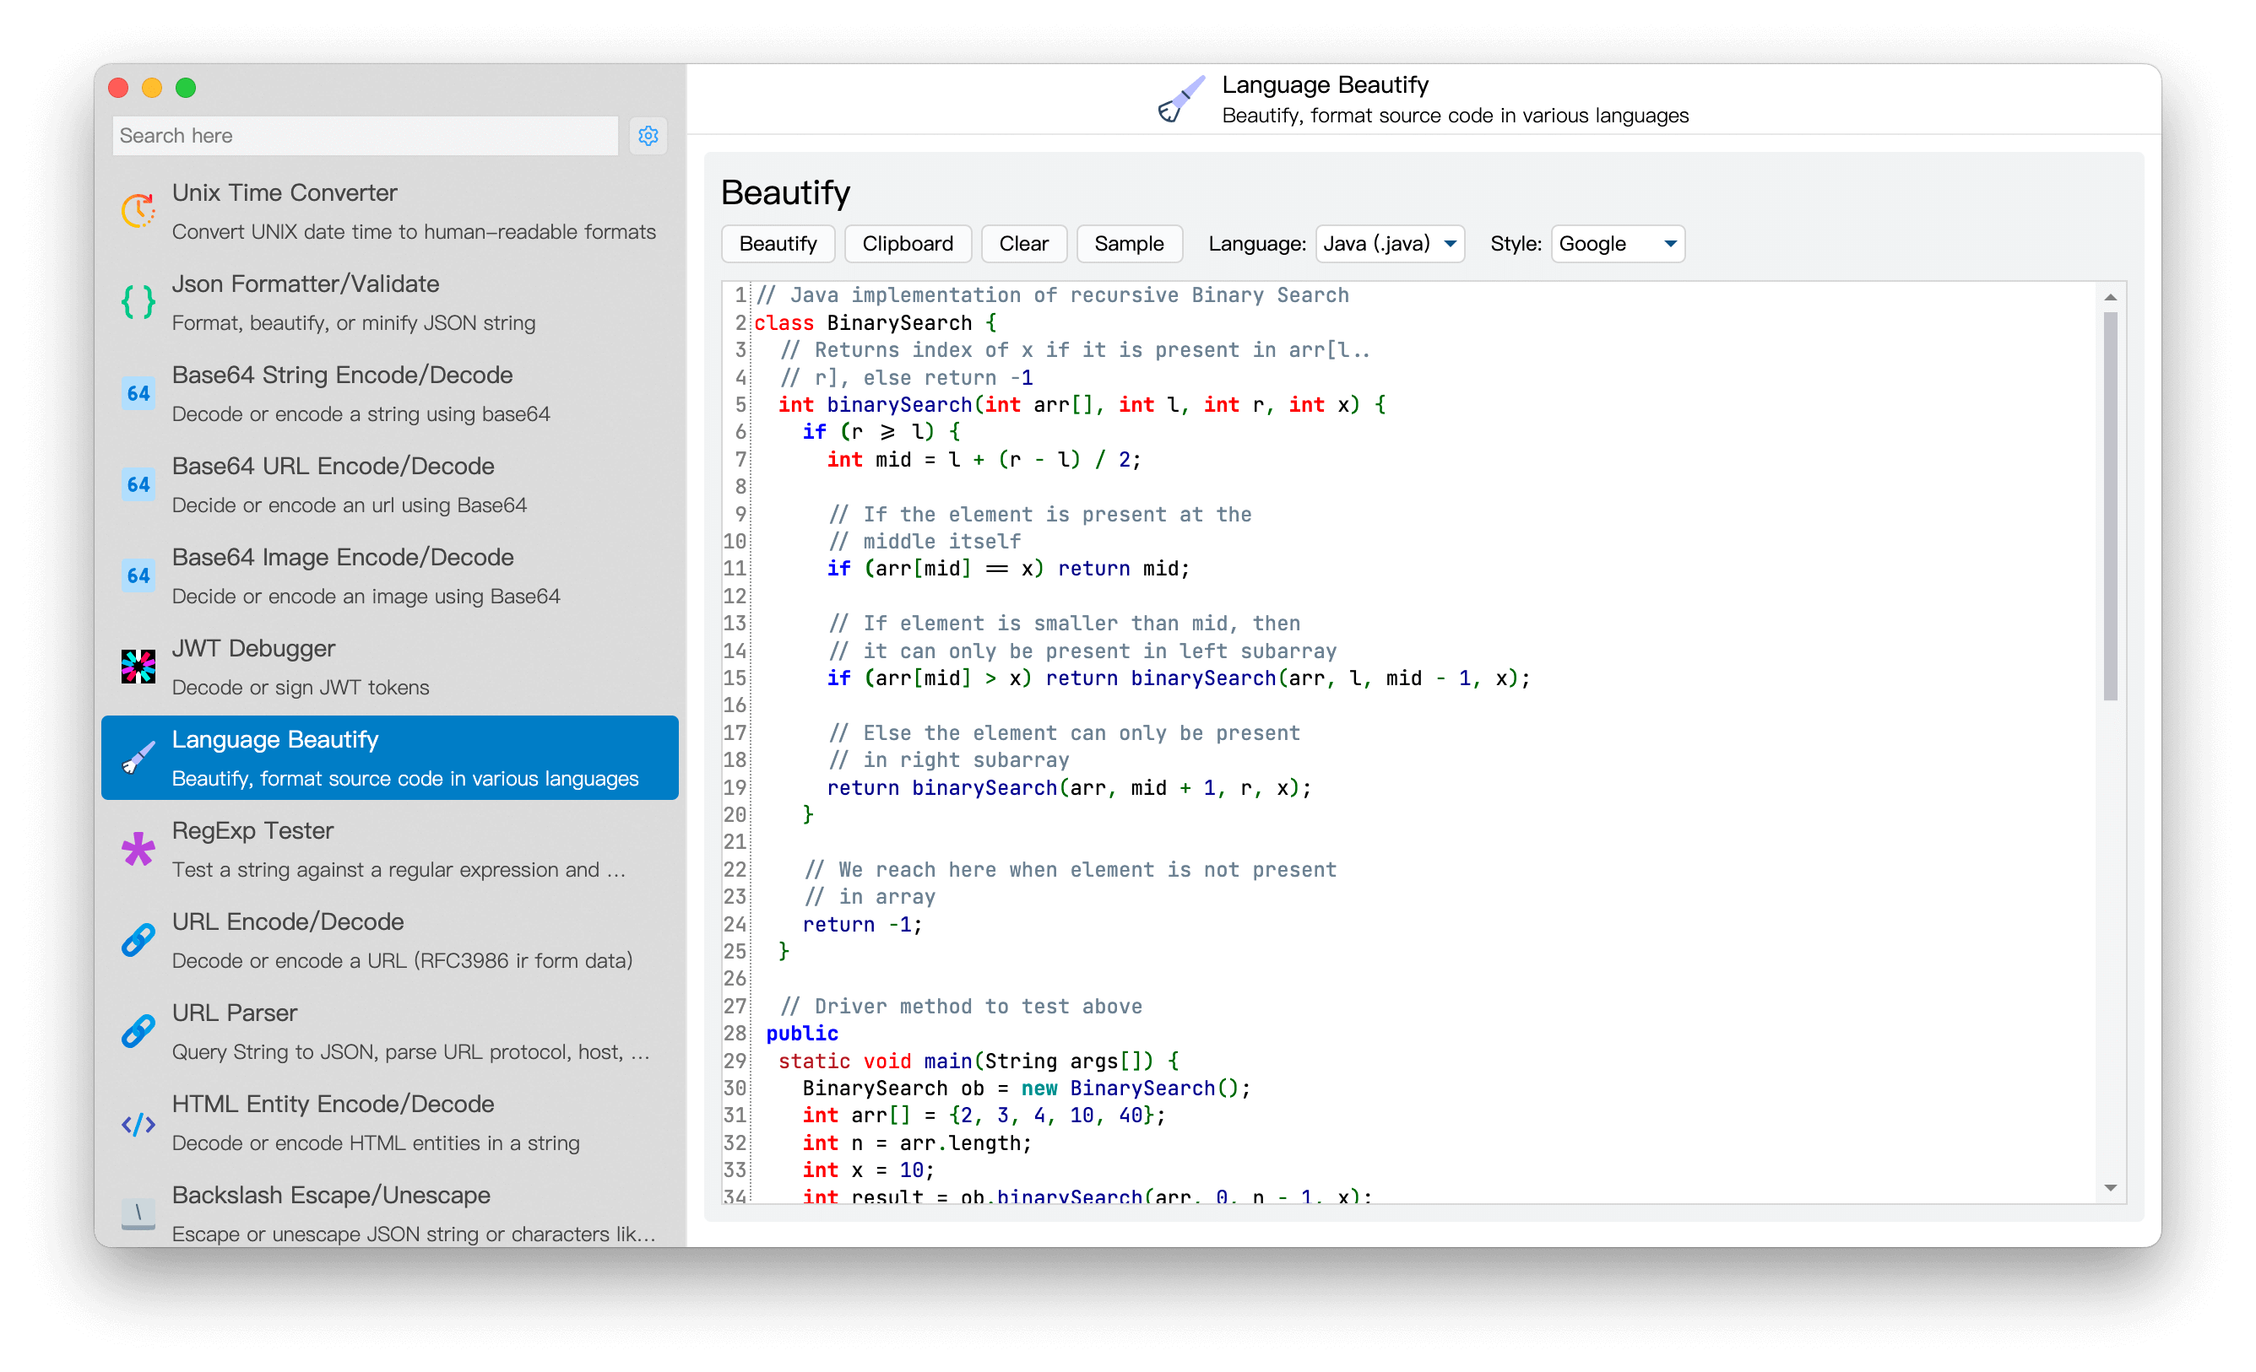Click the code editor scrollbar thumb
This screenshot has width=2256, height=1372.
(x=2111, y=506)
